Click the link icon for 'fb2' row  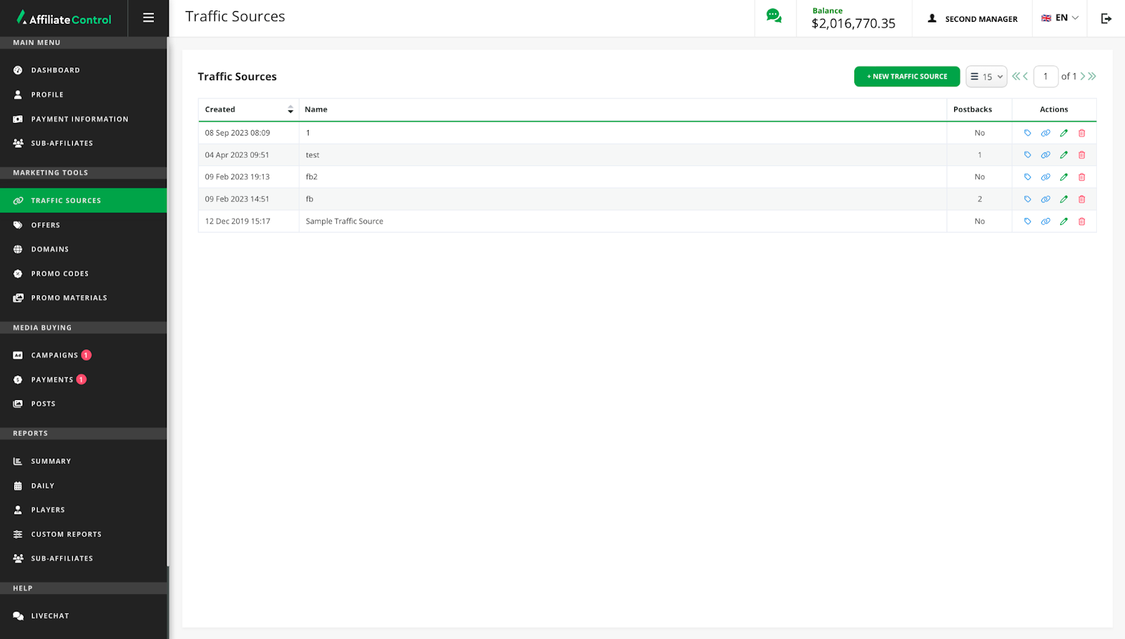pos(1046,177)
